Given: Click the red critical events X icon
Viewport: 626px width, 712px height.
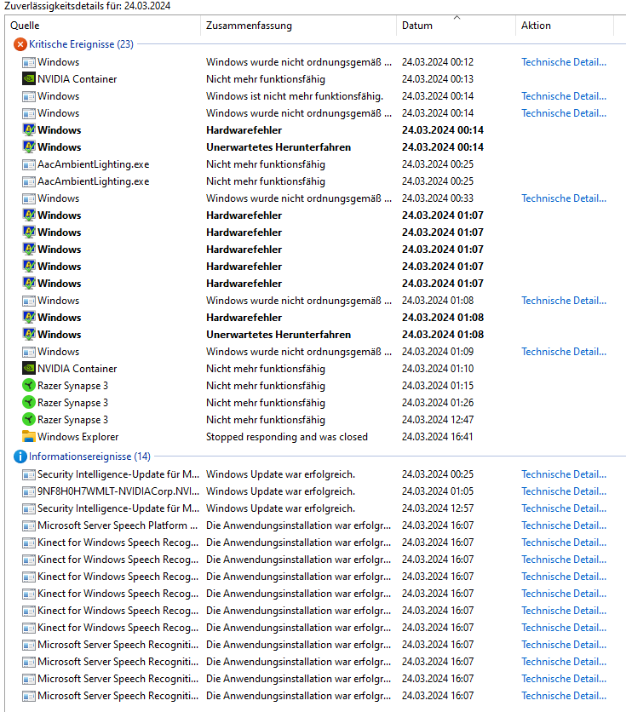Looking at the screenshot, I should click(x=20, y=44).
